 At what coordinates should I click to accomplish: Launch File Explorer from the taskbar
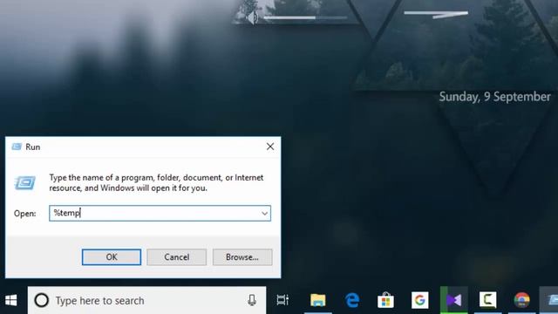[x=317, y=300]
